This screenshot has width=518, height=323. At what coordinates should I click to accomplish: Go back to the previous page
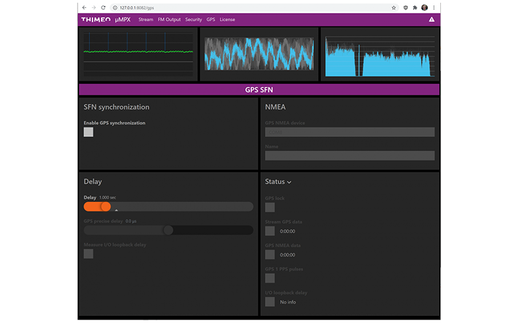(84, 8)
